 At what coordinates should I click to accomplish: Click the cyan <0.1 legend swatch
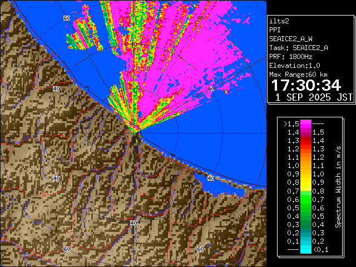click(x=305, y=249)
